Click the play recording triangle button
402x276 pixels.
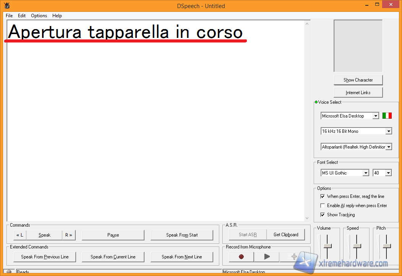click(x=267, y=257)
